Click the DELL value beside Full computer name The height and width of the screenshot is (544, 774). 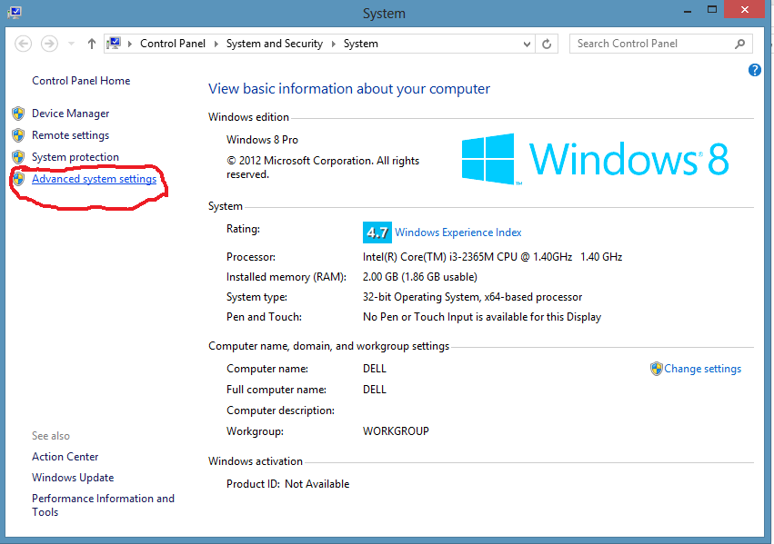tap(375, 390)
